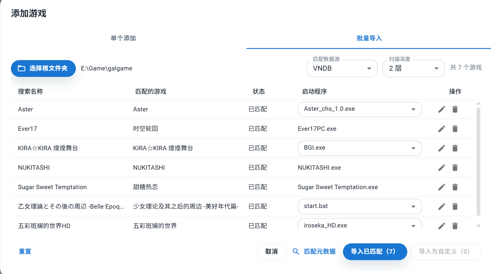This screenshot has width=491, height=274.
Task: Switch to the 批量导入 tab
Action: coord(369,38)
